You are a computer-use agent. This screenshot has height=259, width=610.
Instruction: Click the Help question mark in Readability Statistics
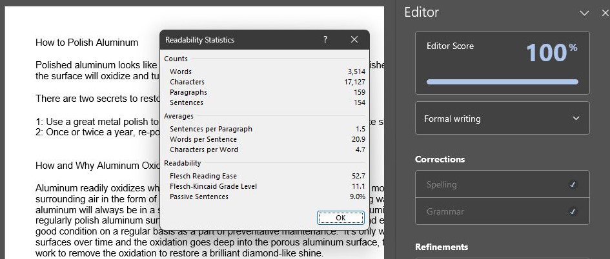tap(325, 40)
